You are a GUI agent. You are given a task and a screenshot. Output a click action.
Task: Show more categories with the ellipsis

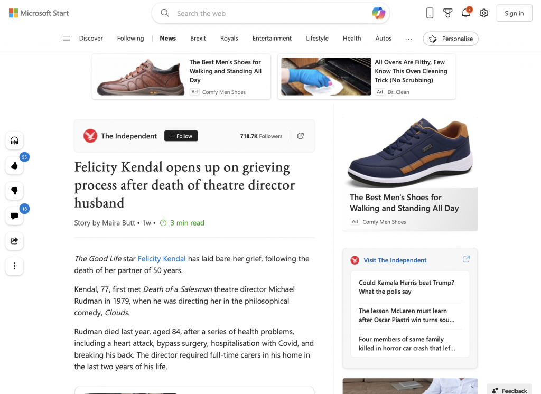[x=408, y=39]
